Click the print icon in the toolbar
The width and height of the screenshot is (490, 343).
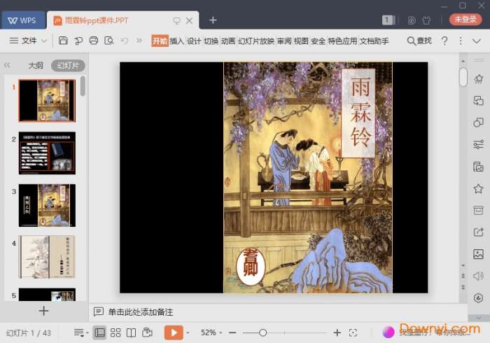pos(94,41)
